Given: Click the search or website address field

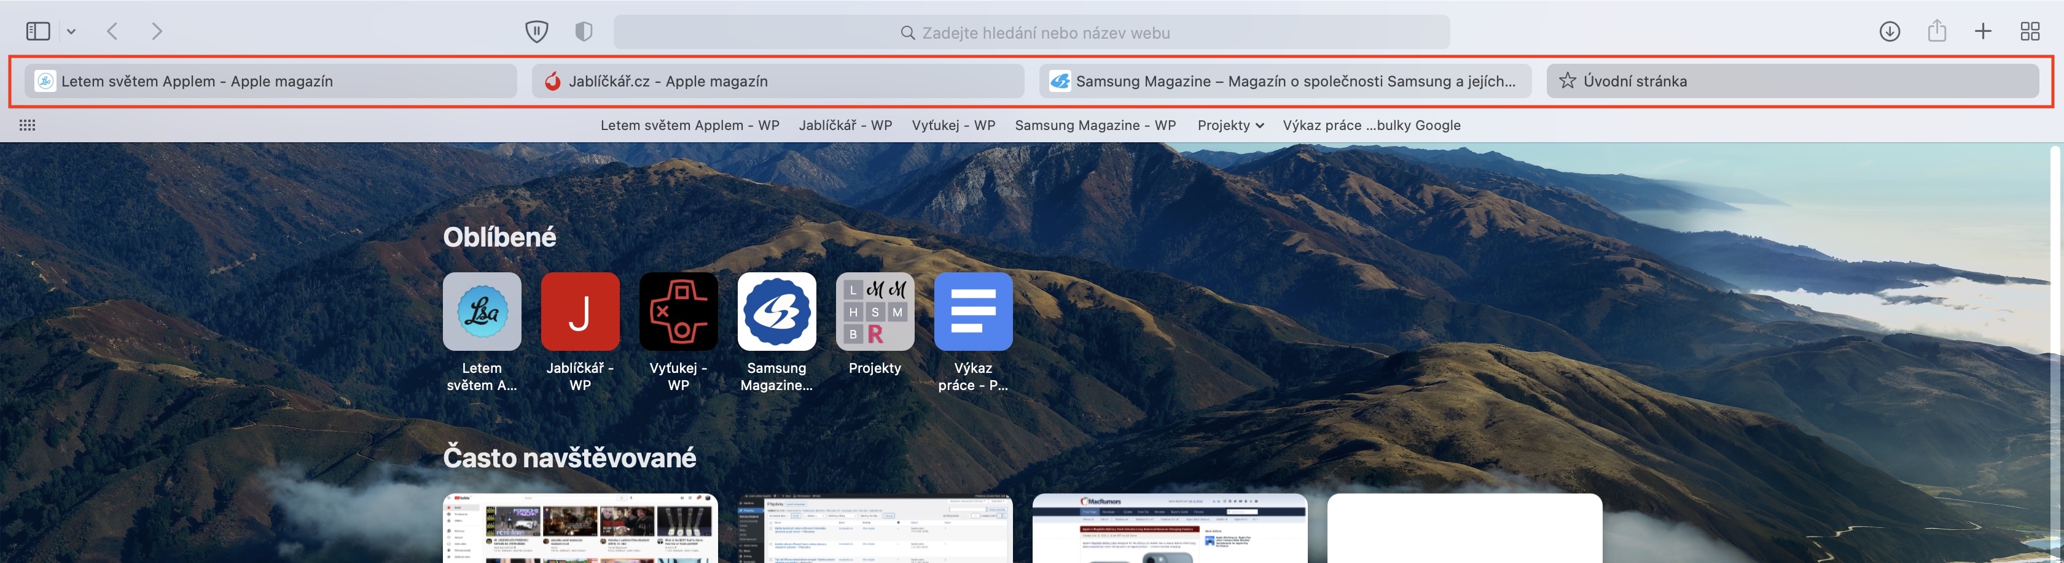Looking at the screenshot, I should [x=1031, y=32].
